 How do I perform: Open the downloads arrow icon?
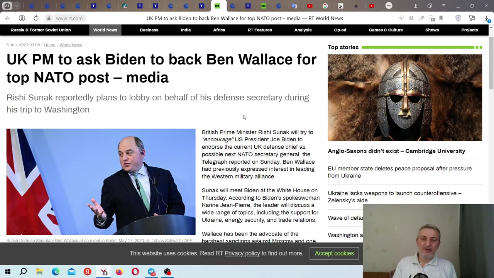(x=487, y=18)
